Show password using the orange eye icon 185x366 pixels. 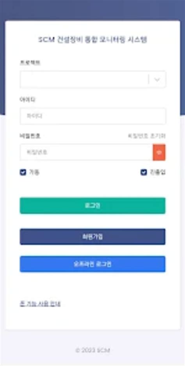(159, 152)
